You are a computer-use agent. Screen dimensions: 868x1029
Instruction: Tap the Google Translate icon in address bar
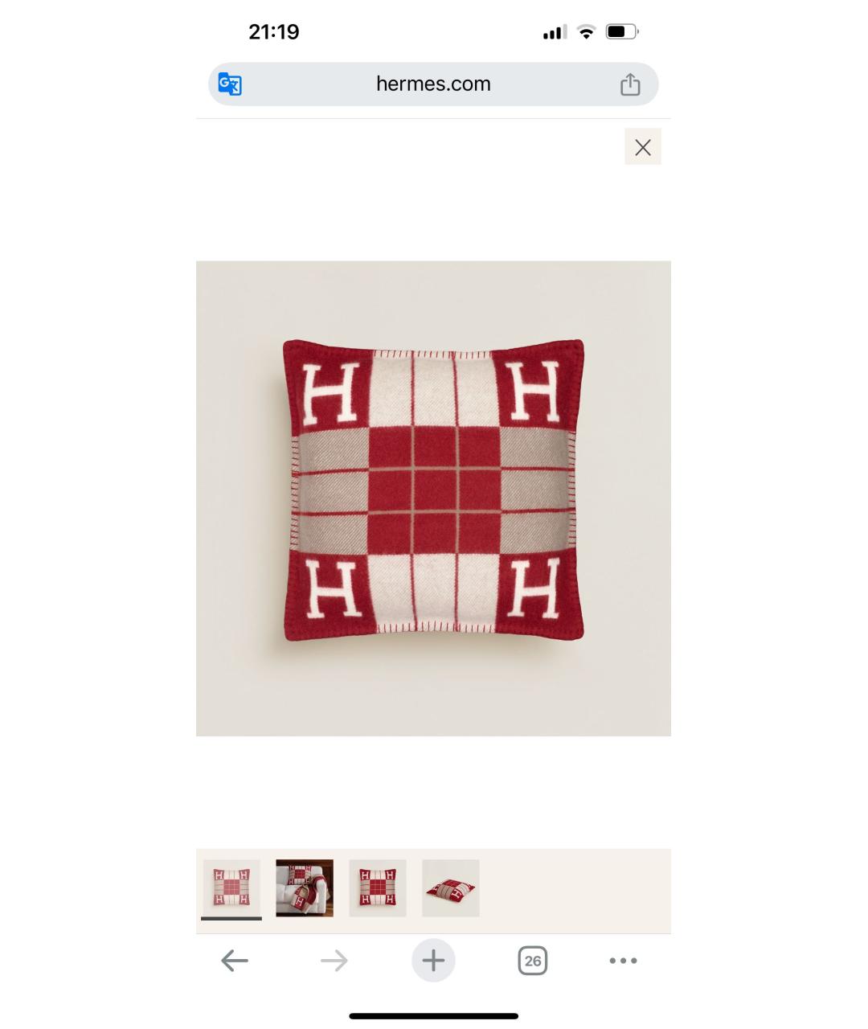(x=230, y=84)
